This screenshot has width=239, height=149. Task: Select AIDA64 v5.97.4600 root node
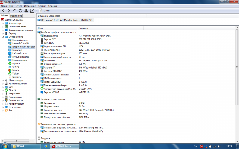click(x=12, y=20)
